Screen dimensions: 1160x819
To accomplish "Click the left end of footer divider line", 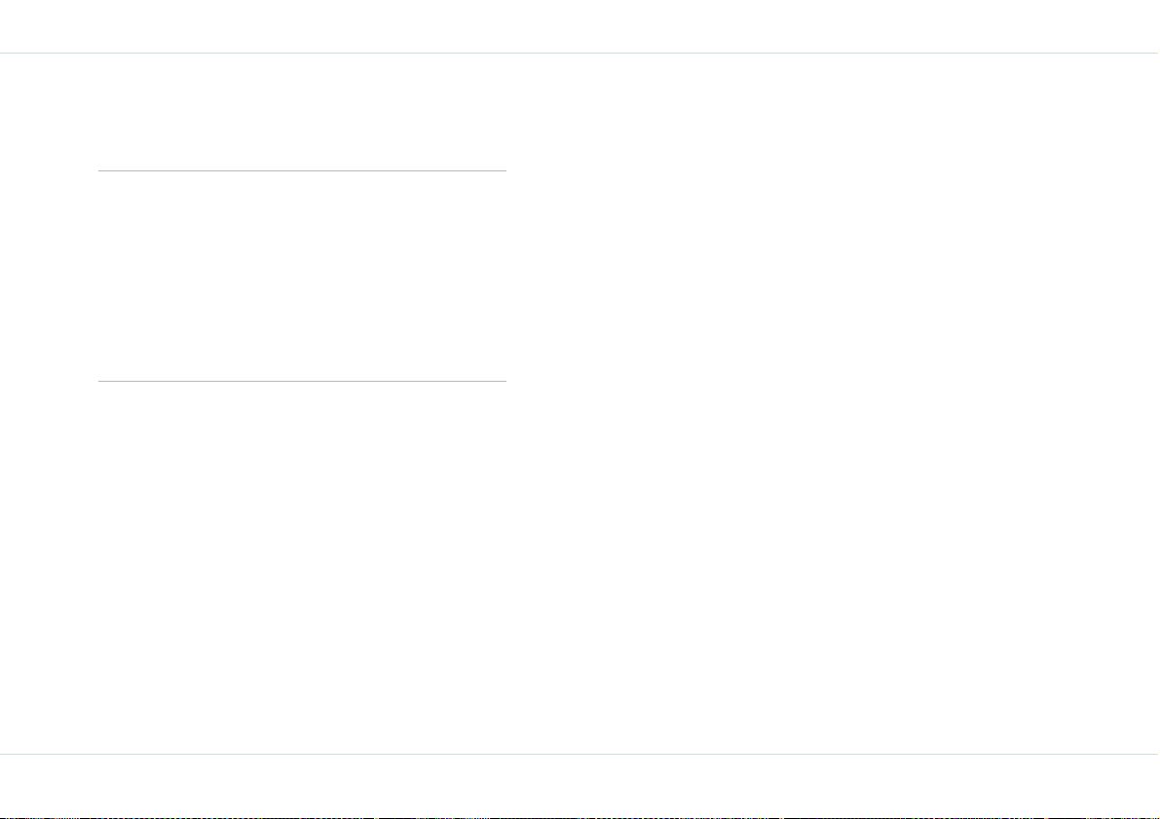I will coord(4,755).
